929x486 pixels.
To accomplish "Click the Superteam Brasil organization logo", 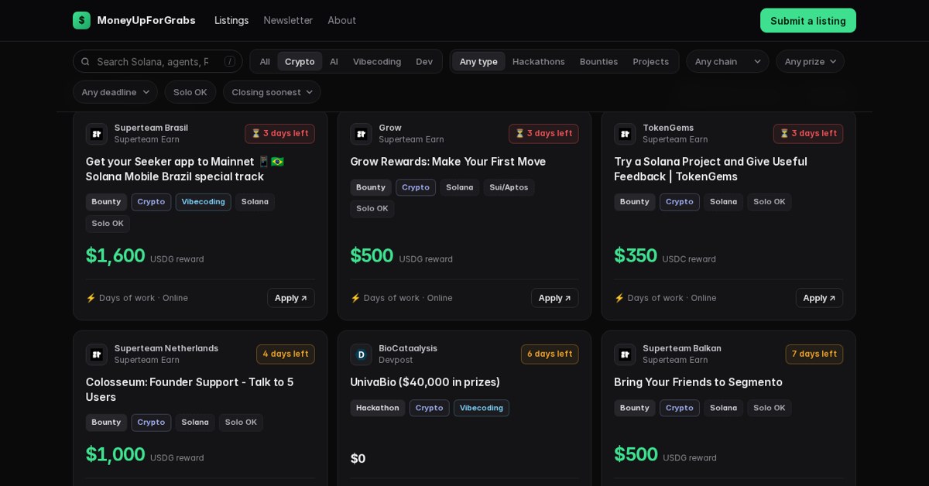I will point(97,134).
